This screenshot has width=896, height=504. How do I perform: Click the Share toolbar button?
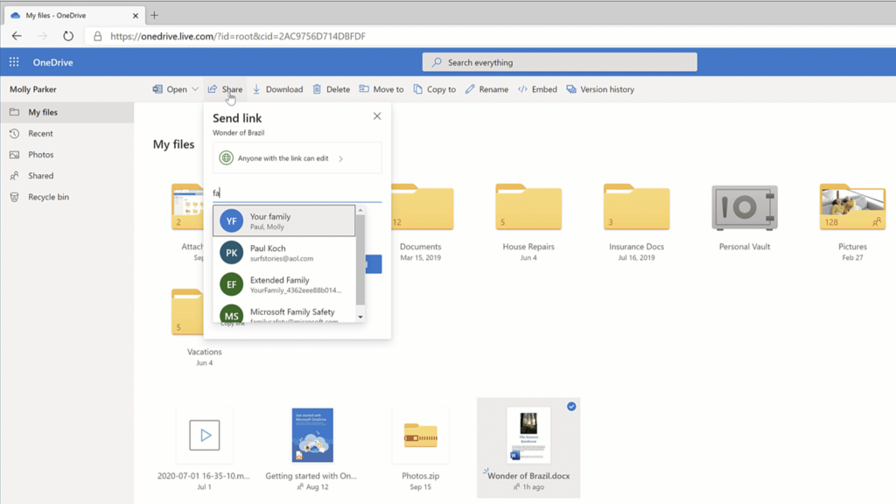coord(225,89)
